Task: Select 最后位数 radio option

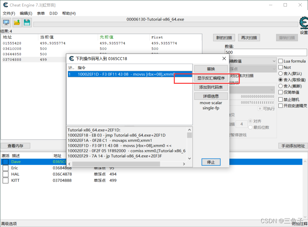Action: (250, 127)
